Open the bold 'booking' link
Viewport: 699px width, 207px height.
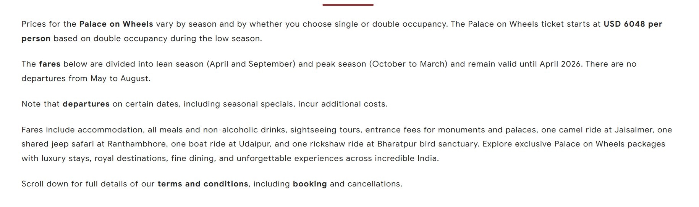coord(310,184)
